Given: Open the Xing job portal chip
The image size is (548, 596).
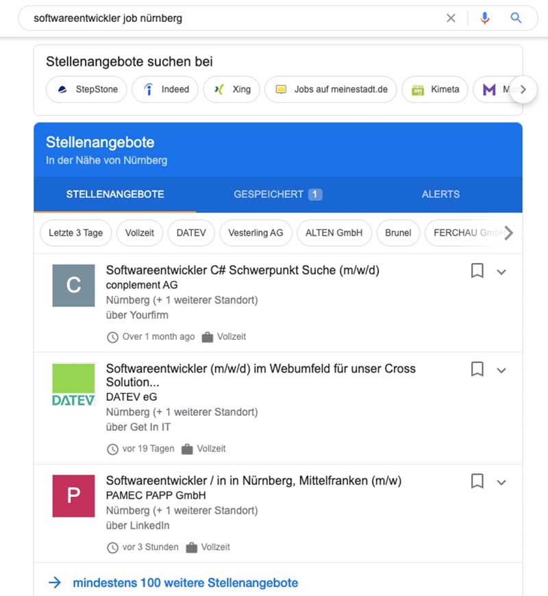Looking at the screenshot, I should coord(232,89).
